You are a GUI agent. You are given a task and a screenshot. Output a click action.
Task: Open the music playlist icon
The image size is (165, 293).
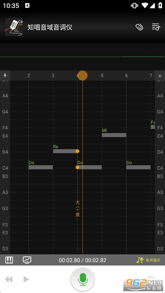(156, 27)
